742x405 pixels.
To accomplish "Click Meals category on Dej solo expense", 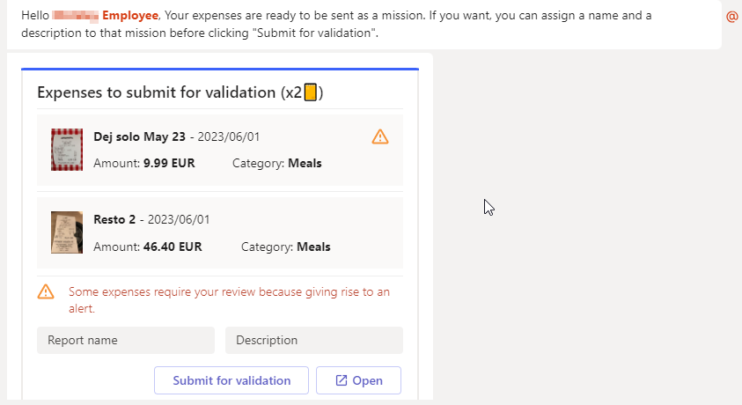I will coord(305,163).
